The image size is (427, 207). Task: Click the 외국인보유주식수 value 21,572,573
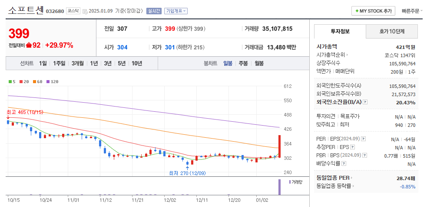[x=403, y=94]
